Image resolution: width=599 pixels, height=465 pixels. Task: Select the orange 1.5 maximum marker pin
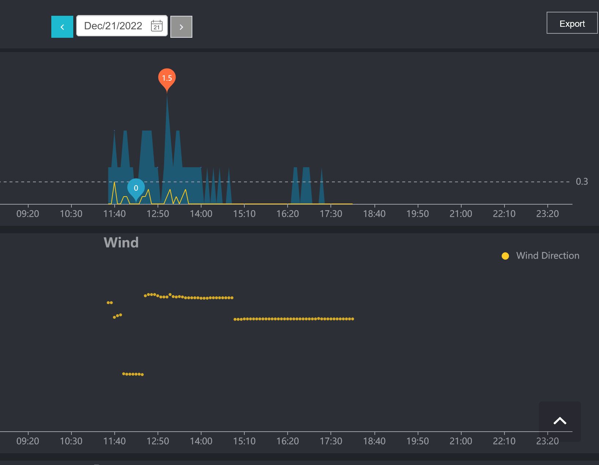167,78
